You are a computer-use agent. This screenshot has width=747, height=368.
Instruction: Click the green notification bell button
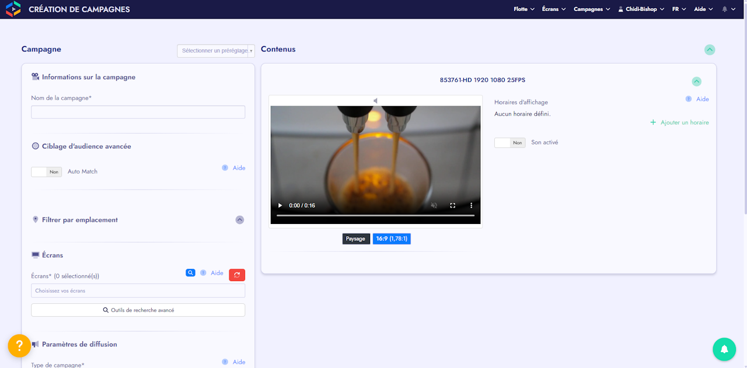(x=724, y=349)
